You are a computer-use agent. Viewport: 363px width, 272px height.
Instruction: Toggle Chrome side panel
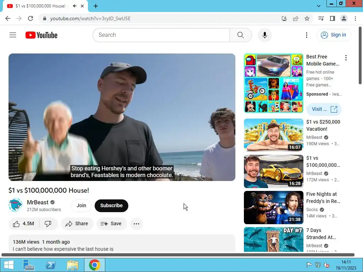(333, 18)
